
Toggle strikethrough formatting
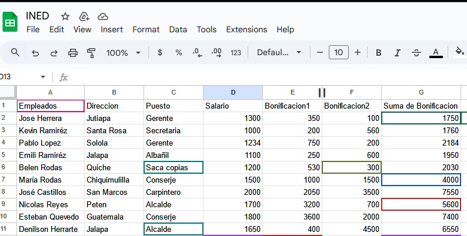(x=416, y=53)
